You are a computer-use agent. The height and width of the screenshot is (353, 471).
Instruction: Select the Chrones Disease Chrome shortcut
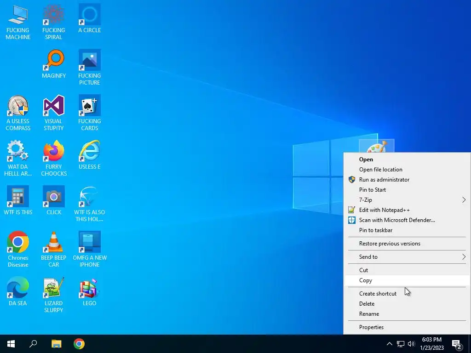[18, 250]
